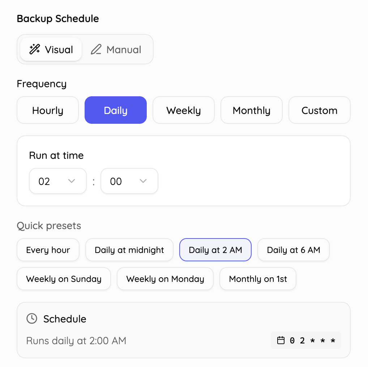
Task: Select the Visual editing mode
Action: point(51,49)
